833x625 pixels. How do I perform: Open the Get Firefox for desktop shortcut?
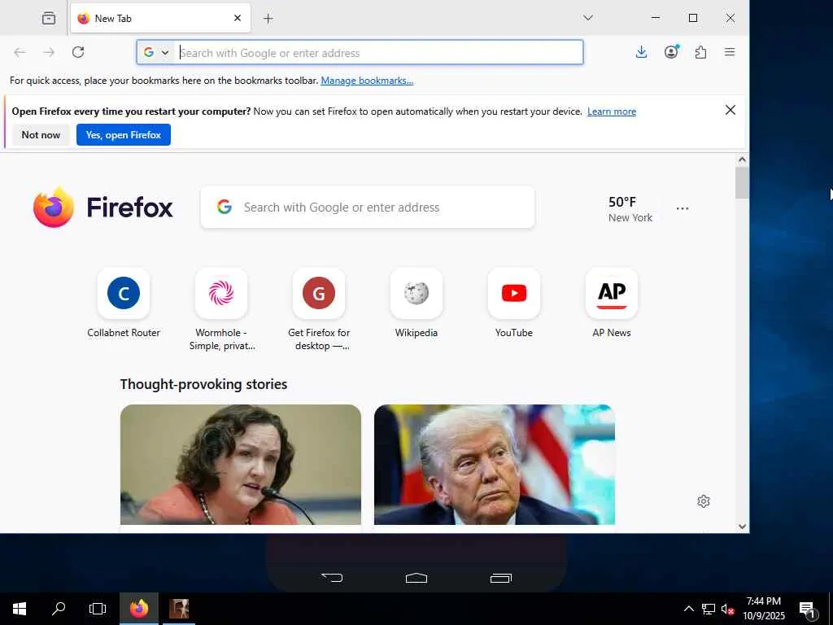(319, 293)
